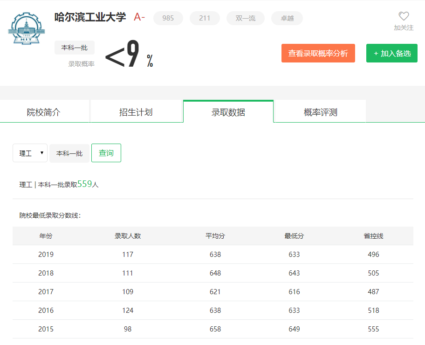Click provincial line 496 in 2019 row
Screen dimensions: 425x345
(x=373, y=255)
